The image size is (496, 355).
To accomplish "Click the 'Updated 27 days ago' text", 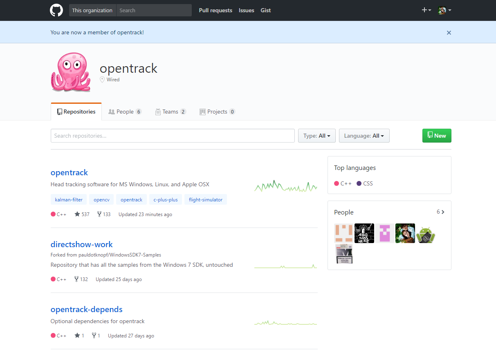I will pos(131,336).
